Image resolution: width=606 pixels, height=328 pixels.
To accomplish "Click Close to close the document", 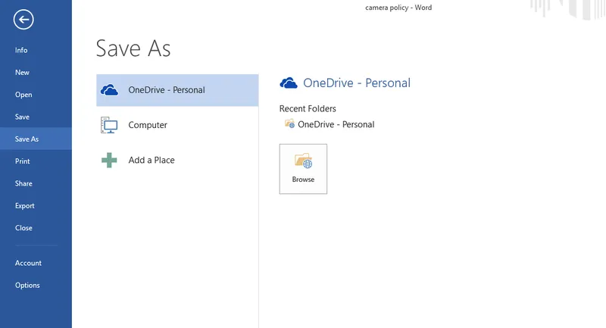I will [x=23, y=228].
